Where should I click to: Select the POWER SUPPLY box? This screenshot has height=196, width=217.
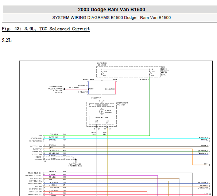click(x=102, y=105)
